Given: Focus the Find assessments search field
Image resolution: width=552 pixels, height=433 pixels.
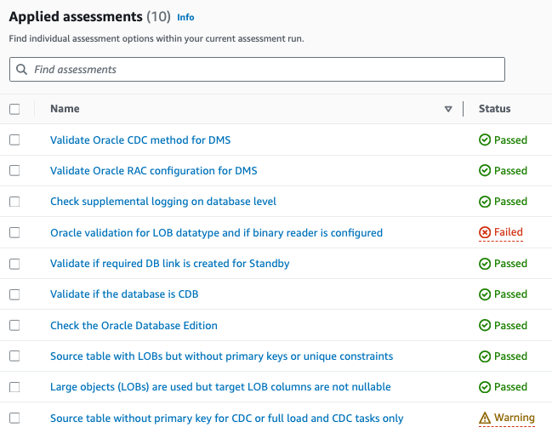Looking at the screenshot, I should pos(264,69).
